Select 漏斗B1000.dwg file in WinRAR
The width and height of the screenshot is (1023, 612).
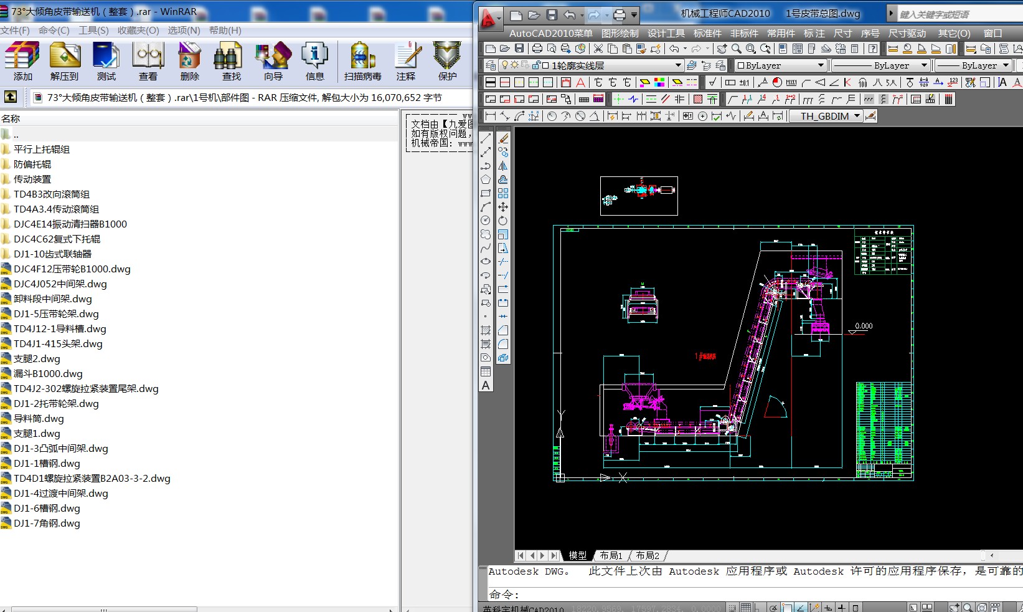48,373
